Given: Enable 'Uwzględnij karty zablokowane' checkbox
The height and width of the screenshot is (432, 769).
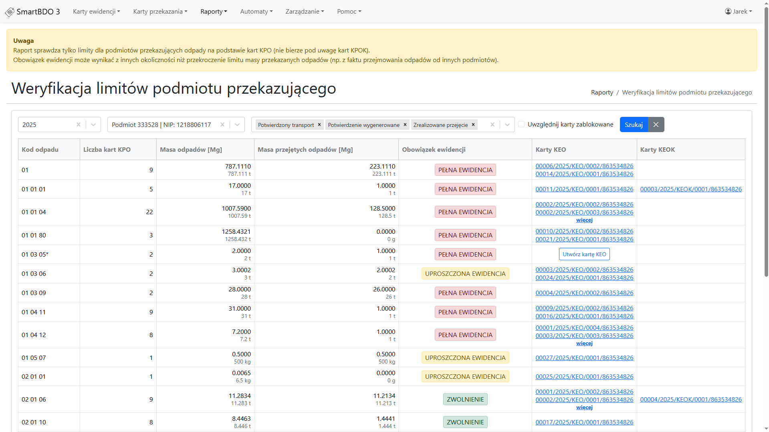Looking at the screenshot, I should tap(521, 124).
